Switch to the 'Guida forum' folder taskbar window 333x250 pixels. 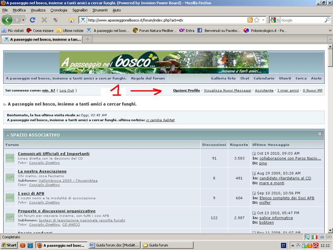click(167, 245)
